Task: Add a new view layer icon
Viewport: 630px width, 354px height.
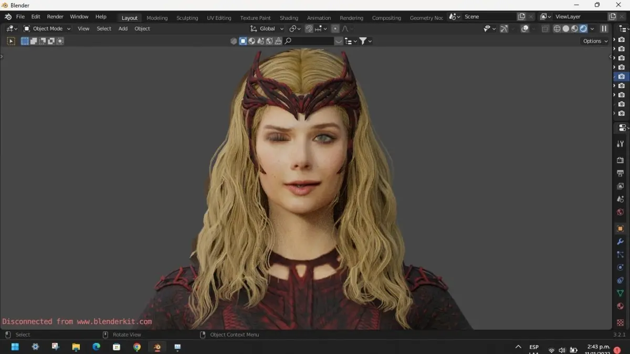Action: coord(612,17)
